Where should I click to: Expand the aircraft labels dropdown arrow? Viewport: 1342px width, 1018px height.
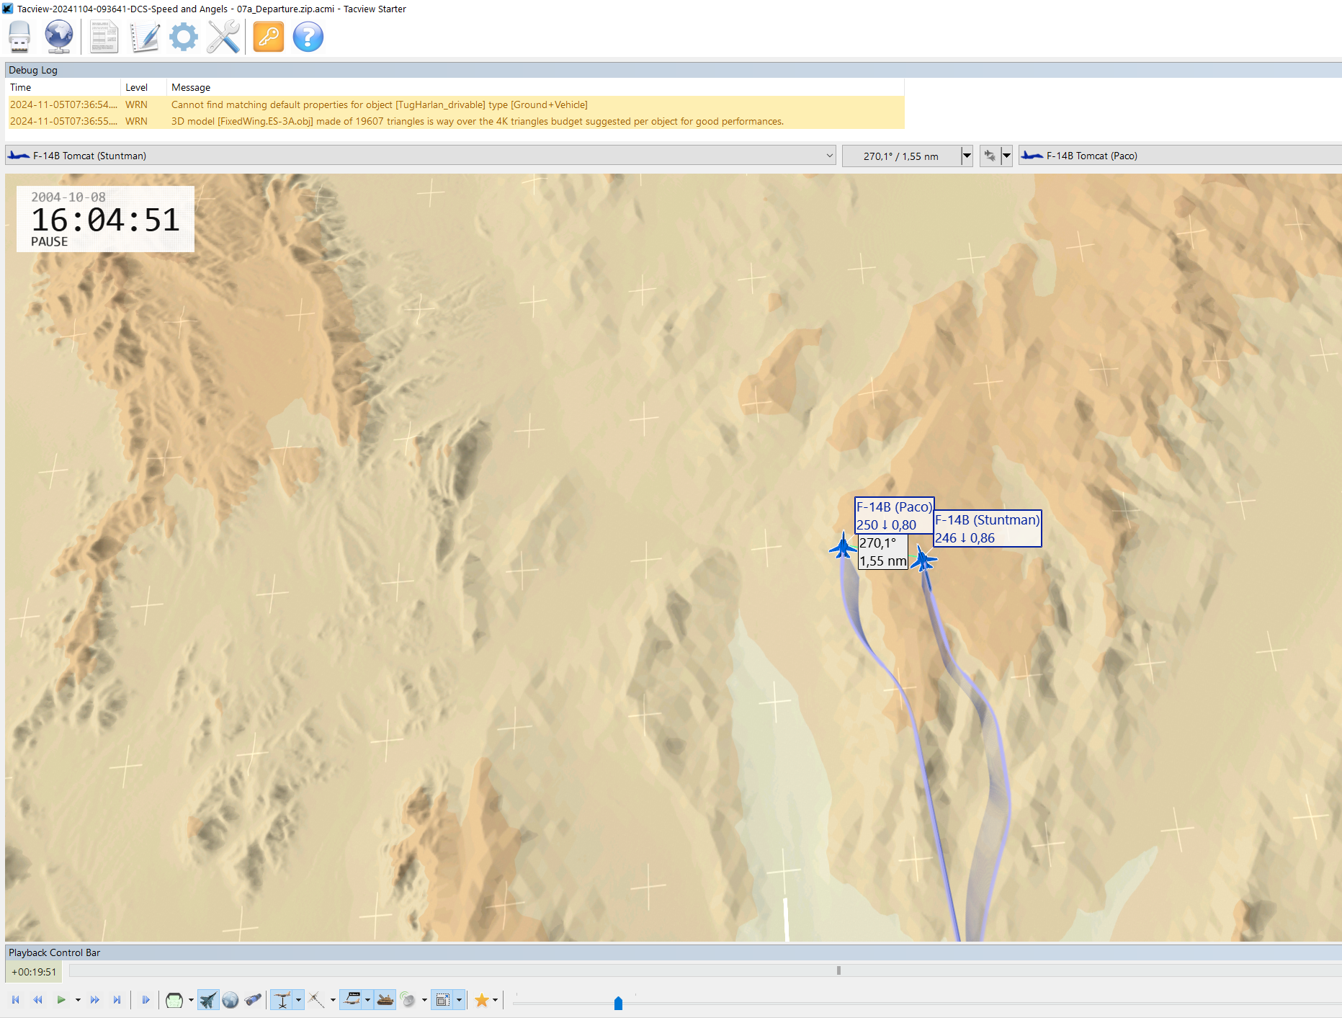point(367,1000)
